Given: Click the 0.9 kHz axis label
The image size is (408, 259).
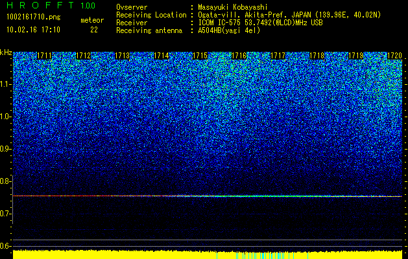Looking at the screenshot, I should point(5,149).
